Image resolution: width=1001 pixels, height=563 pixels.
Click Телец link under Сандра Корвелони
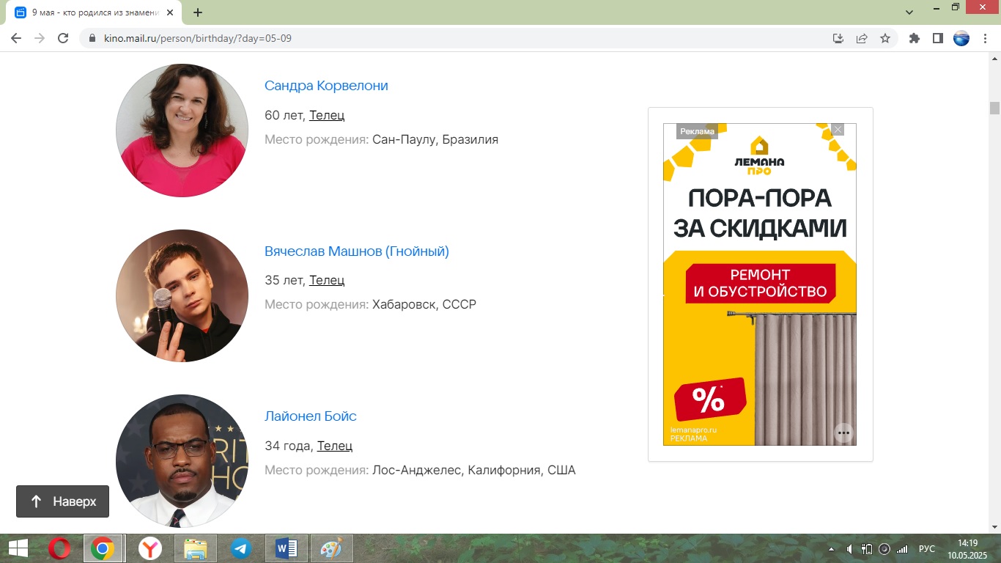coord(327,115)
